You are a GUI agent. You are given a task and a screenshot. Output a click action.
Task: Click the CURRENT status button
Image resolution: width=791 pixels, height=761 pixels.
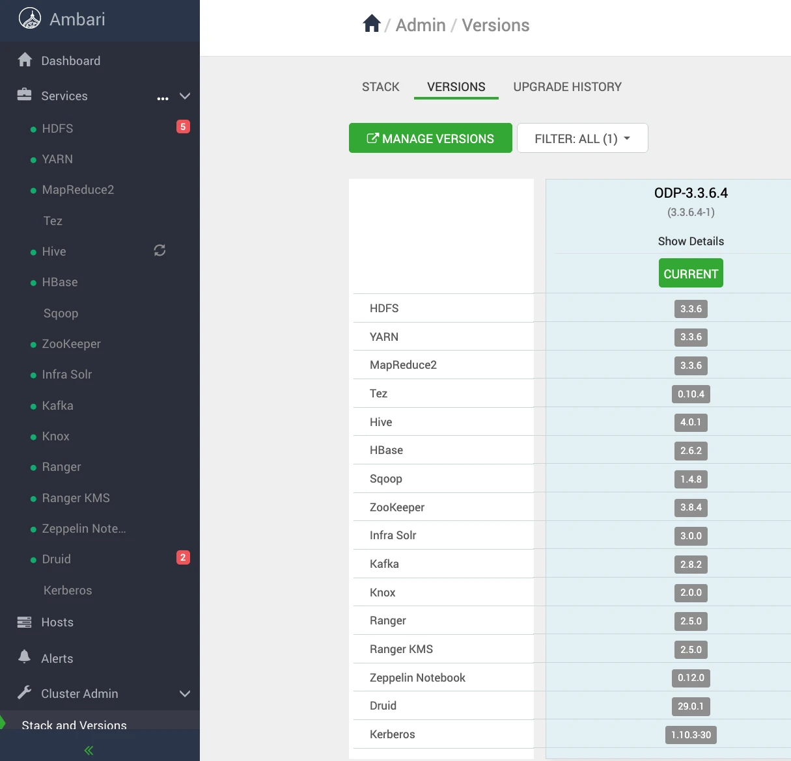pos(691,273)
